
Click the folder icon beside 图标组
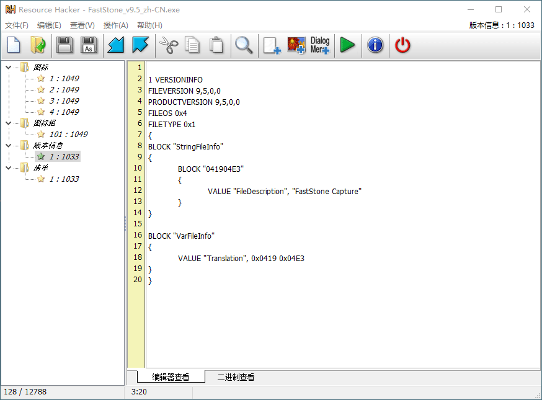[x=25, y=123]
